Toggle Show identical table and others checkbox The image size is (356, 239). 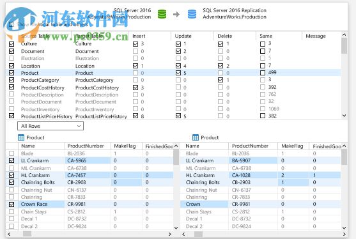tap(11, 24)
